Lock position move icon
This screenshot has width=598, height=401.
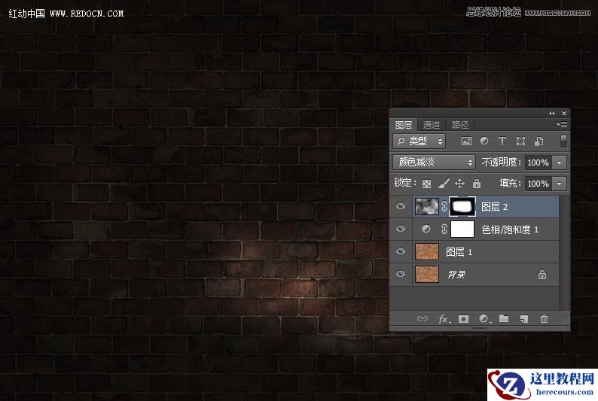459,184
